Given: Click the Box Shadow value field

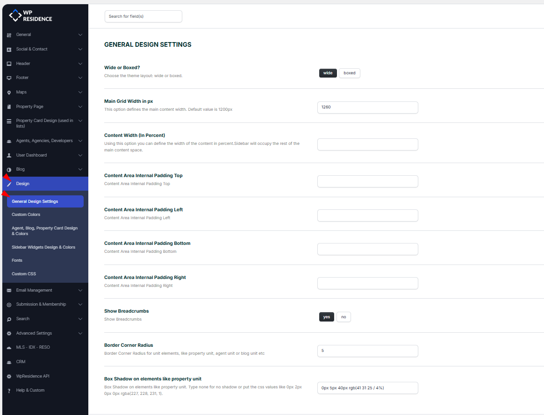Looking at the screenshot, I should tap(367, 388).
